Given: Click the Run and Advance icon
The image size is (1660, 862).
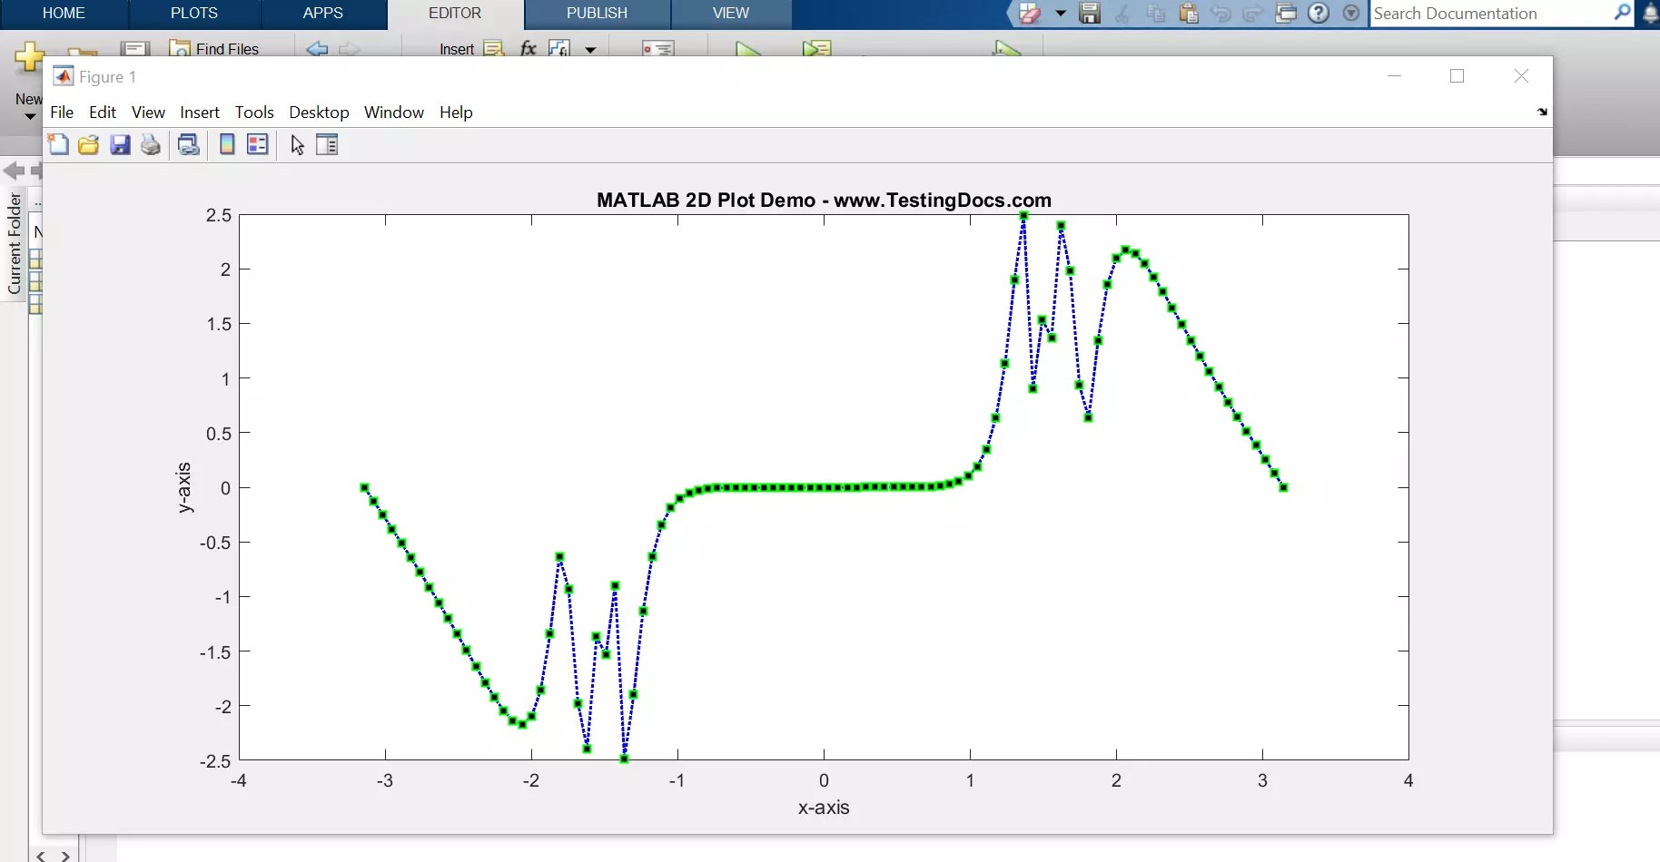Looking at the screenshot, I should tap(816, 49).
